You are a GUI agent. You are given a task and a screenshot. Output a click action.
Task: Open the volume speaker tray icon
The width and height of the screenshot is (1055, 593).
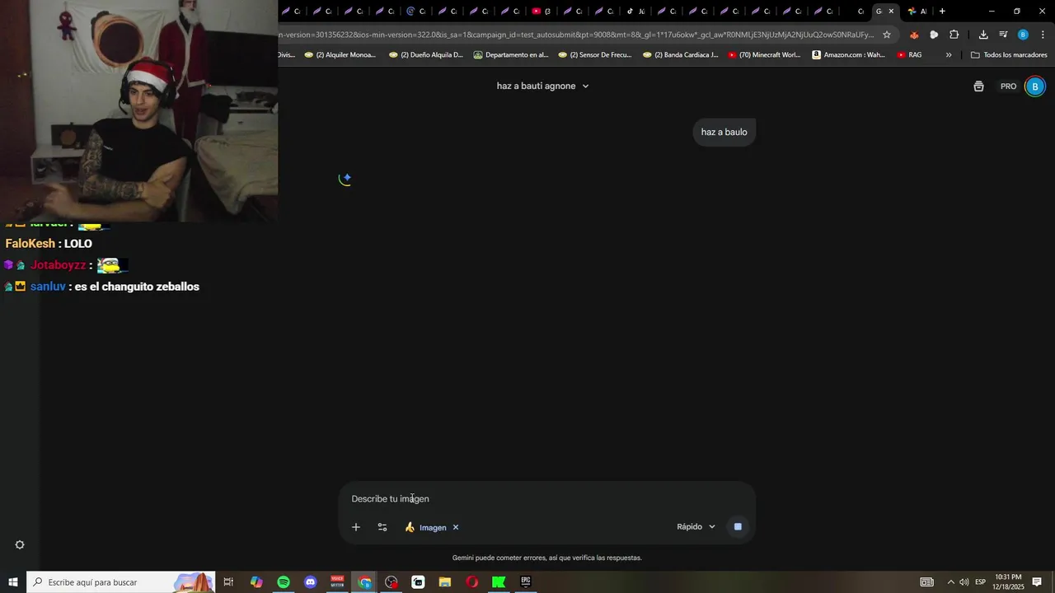pyautogui.click(x=964, y=582)
